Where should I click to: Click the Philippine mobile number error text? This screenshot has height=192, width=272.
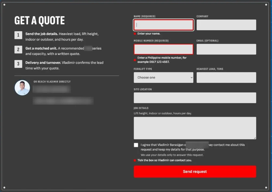tap(162, 60)
